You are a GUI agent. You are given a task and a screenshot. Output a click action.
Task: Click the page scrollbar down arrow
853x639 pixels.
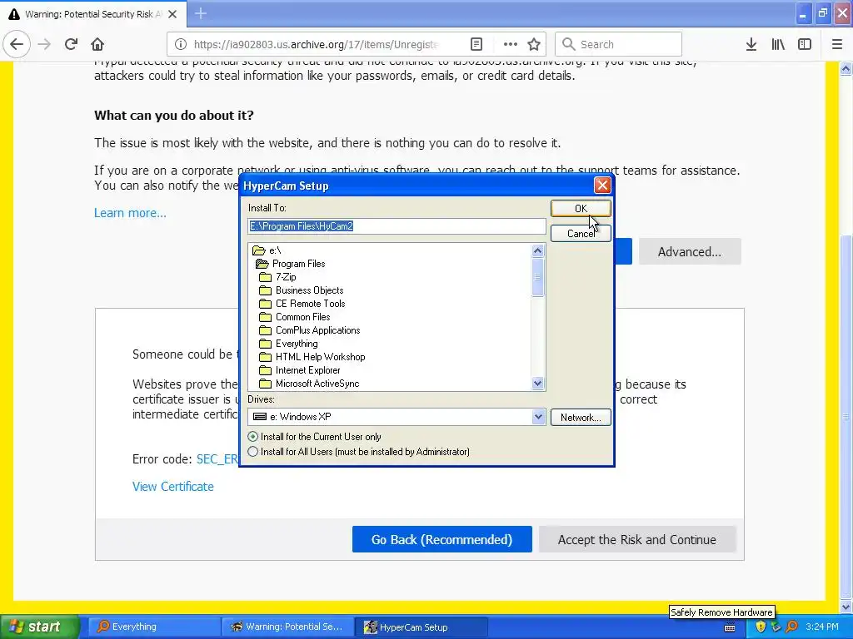[846, 607]
